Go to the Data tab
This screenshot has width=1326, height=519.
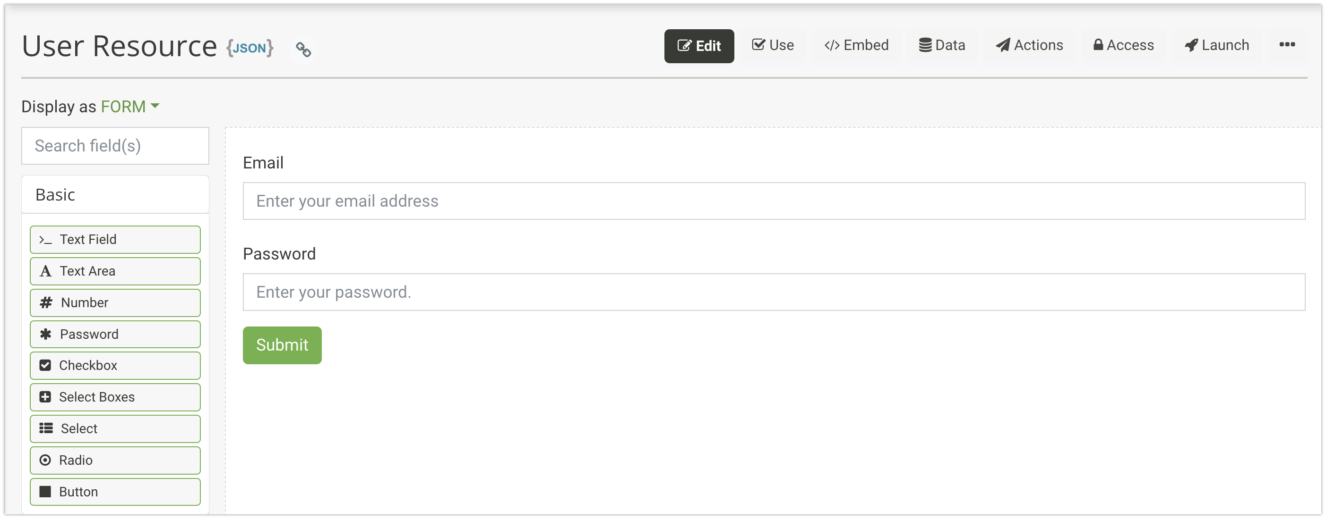942,45
